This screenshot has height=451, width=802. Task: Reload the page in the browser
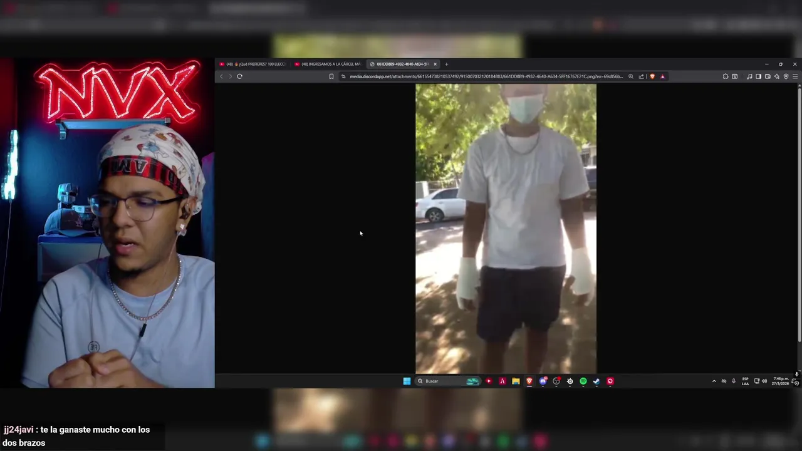(239, 76)
